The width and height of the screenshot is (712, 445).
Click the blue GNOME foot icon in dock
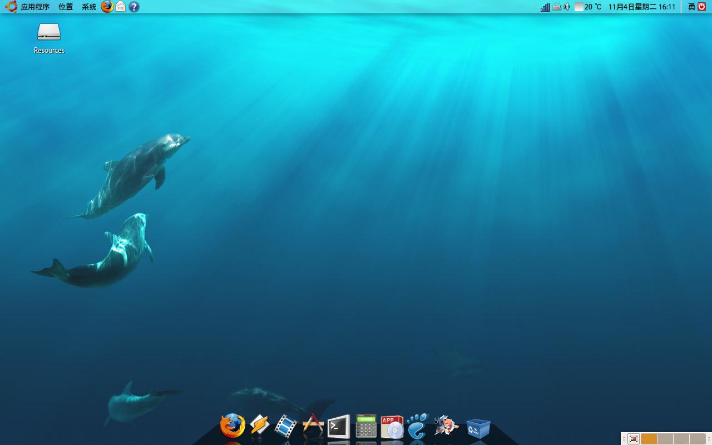point(418,426)
